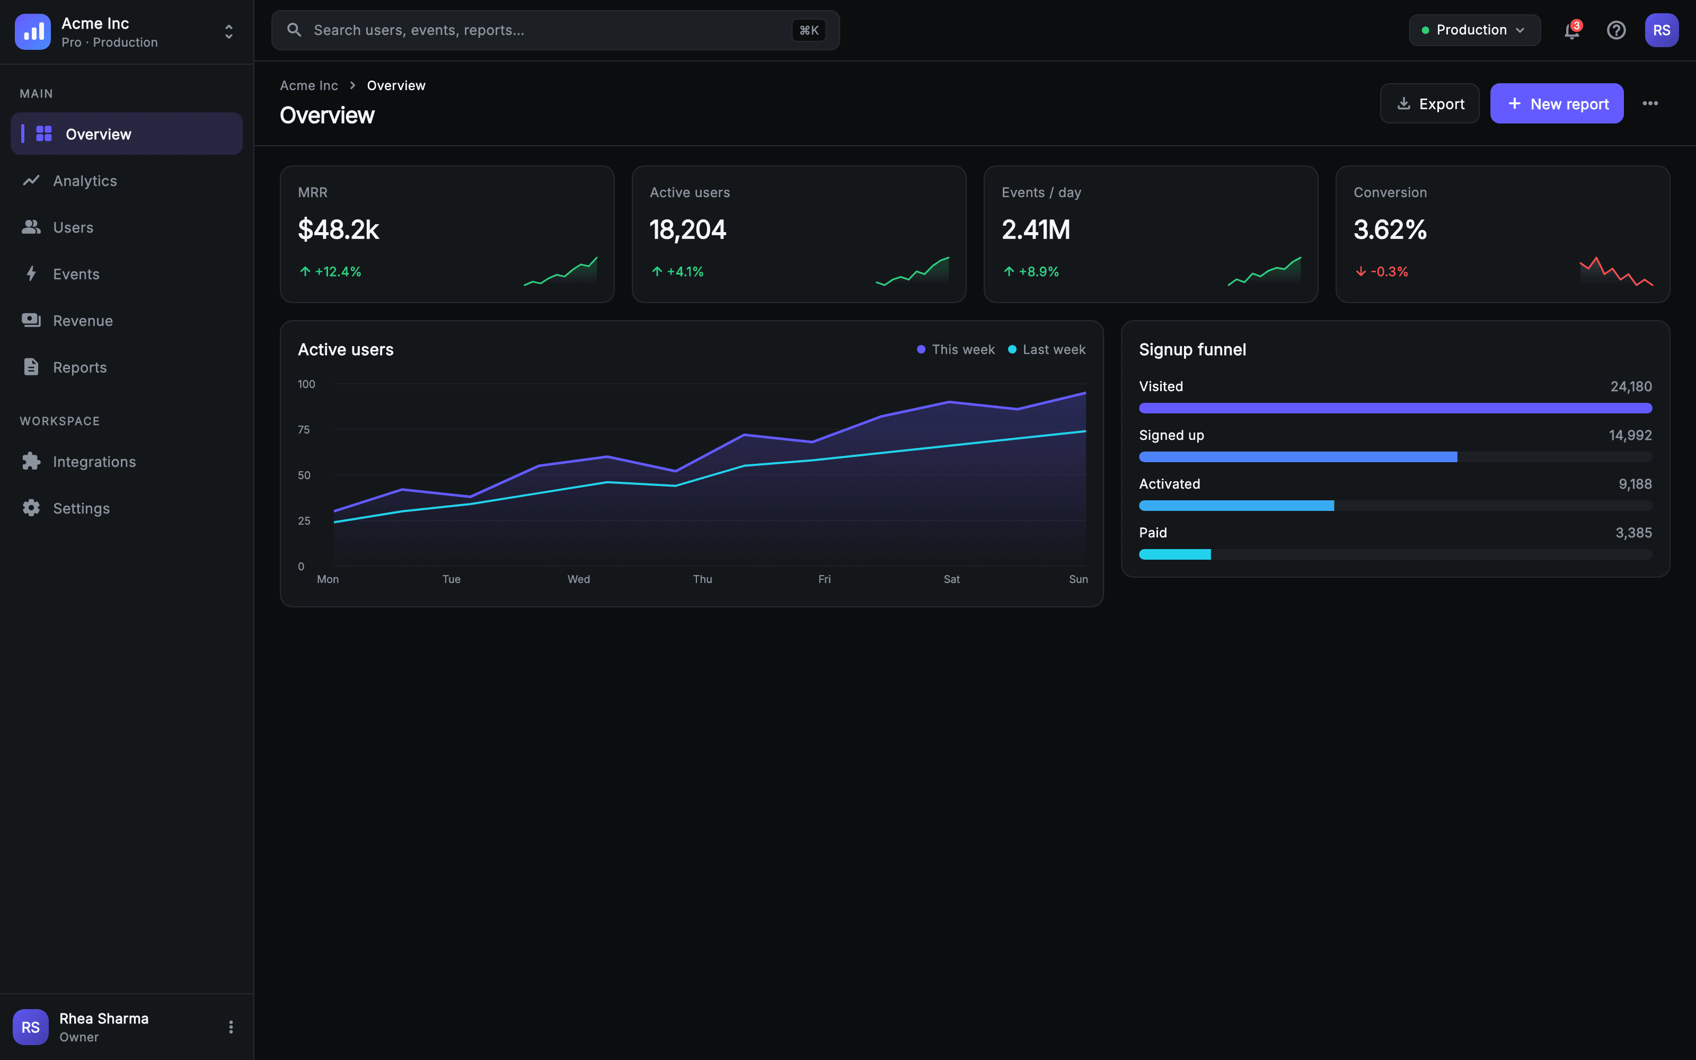This screenshot has width=1696, height=1060.
Task: Open the Conversion 3.62% card
Action: (x=1503, y=234)
